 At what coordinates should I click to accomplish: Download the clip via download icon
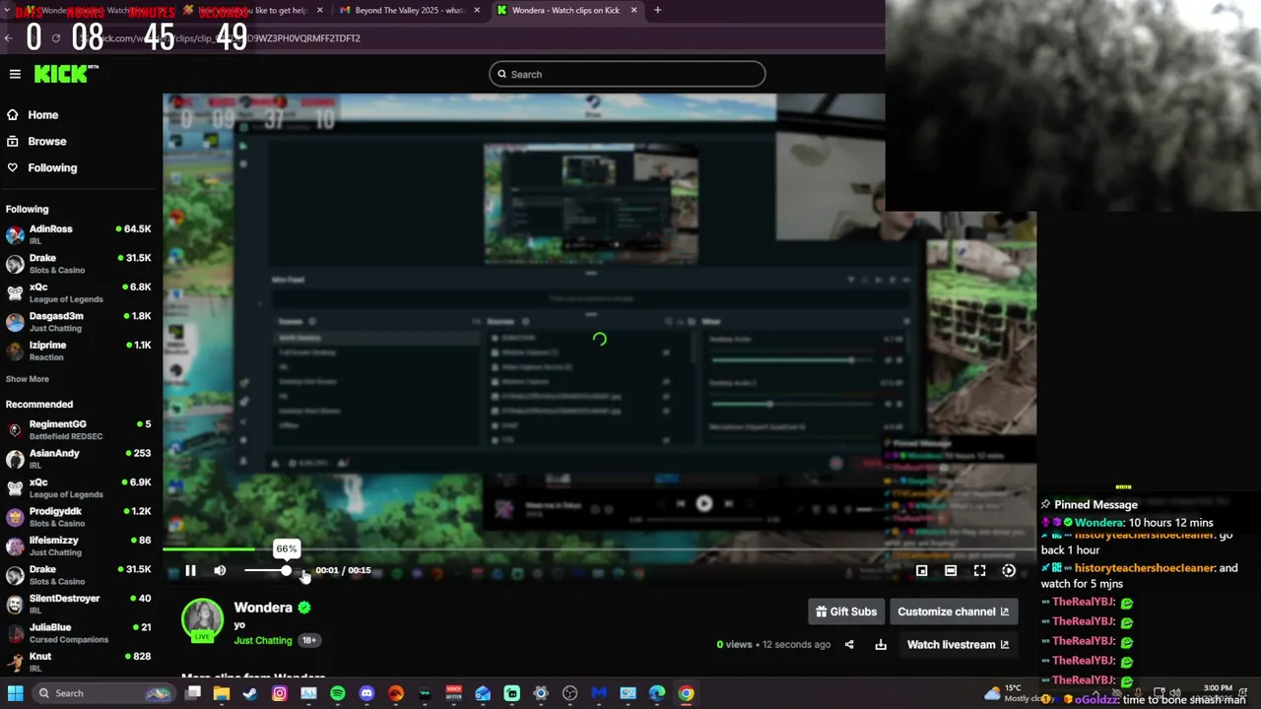pyautogui.click(x=881, y=645)
